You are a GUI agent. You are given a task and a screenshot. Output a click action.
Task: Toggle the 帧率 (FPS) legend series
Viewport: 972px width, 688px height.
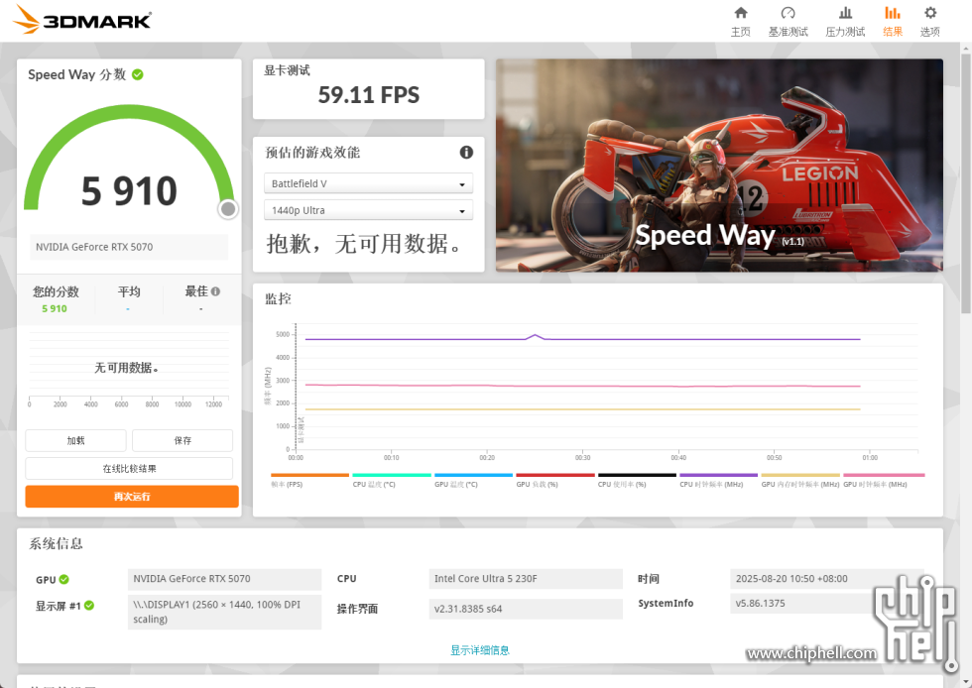pyautogui.click(x=309, y=481)
